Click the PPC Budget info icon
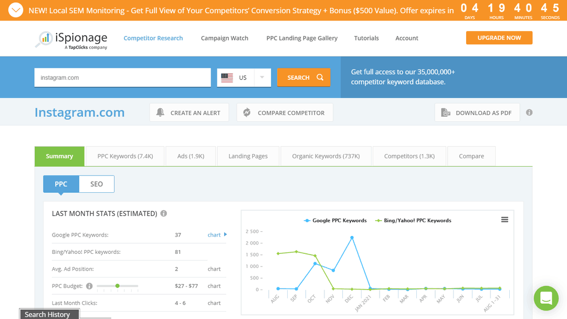This screenshot has width=567, height=319. click(x=89, y=286)
